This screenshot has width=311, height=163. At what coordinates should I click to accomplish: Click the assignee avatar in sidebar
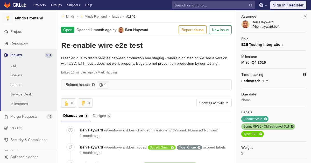click(245, 24)
